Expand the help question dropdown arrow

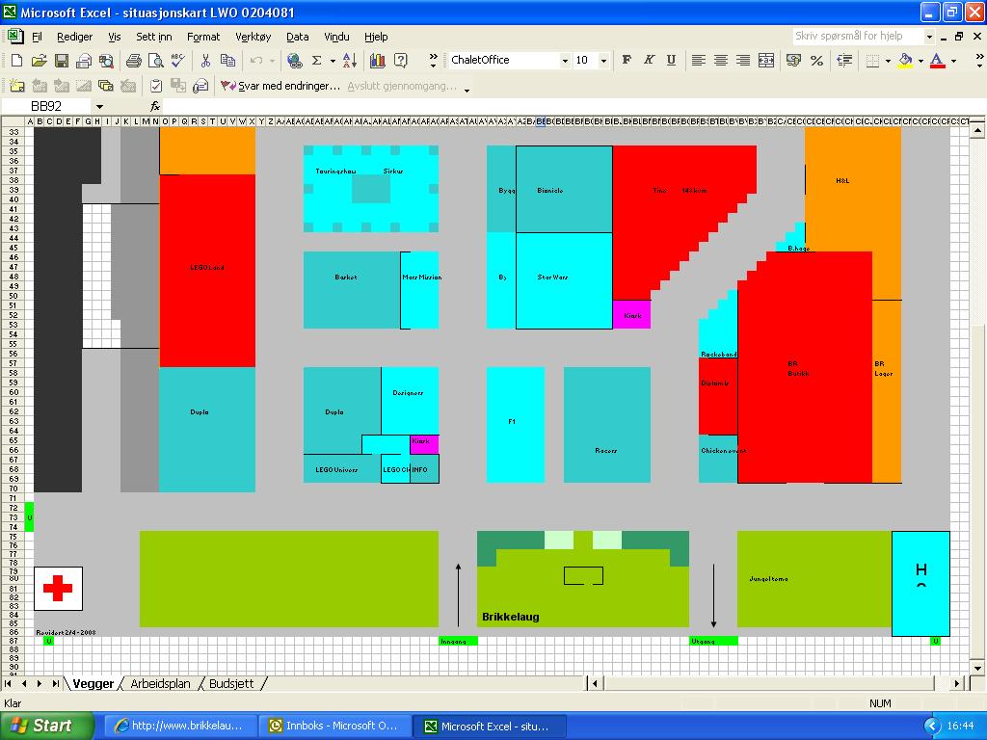coord(929,37)
